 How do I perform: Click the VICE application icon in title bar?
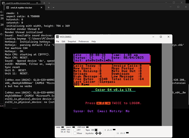click(57, 37)
